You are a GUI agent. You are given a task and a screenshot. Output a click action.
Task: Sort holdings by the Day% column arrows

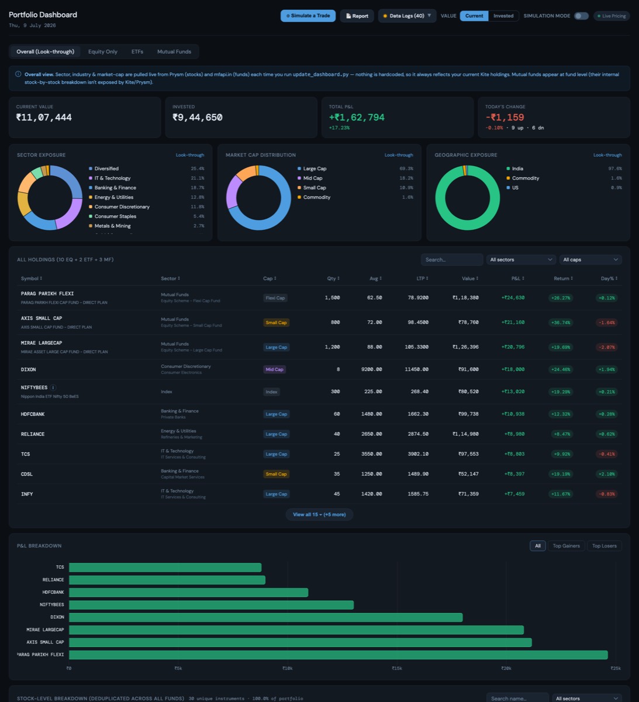616,278
